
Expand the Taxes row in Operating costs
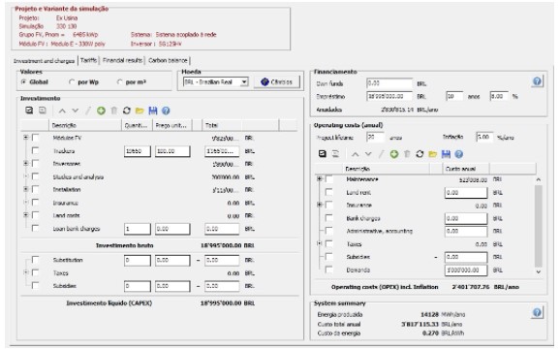320,243
